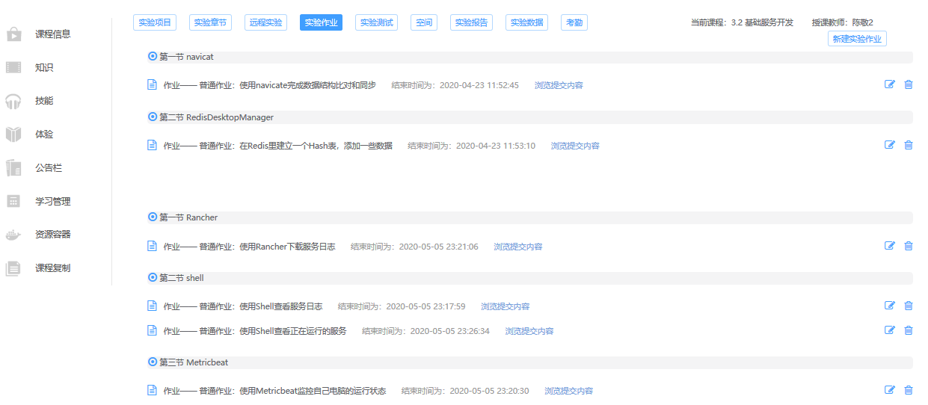928x405 pixels.
Task: Click homework text 在Redis里建立一个Hash表，添加一些数据
Action: (x=316, y=146)
